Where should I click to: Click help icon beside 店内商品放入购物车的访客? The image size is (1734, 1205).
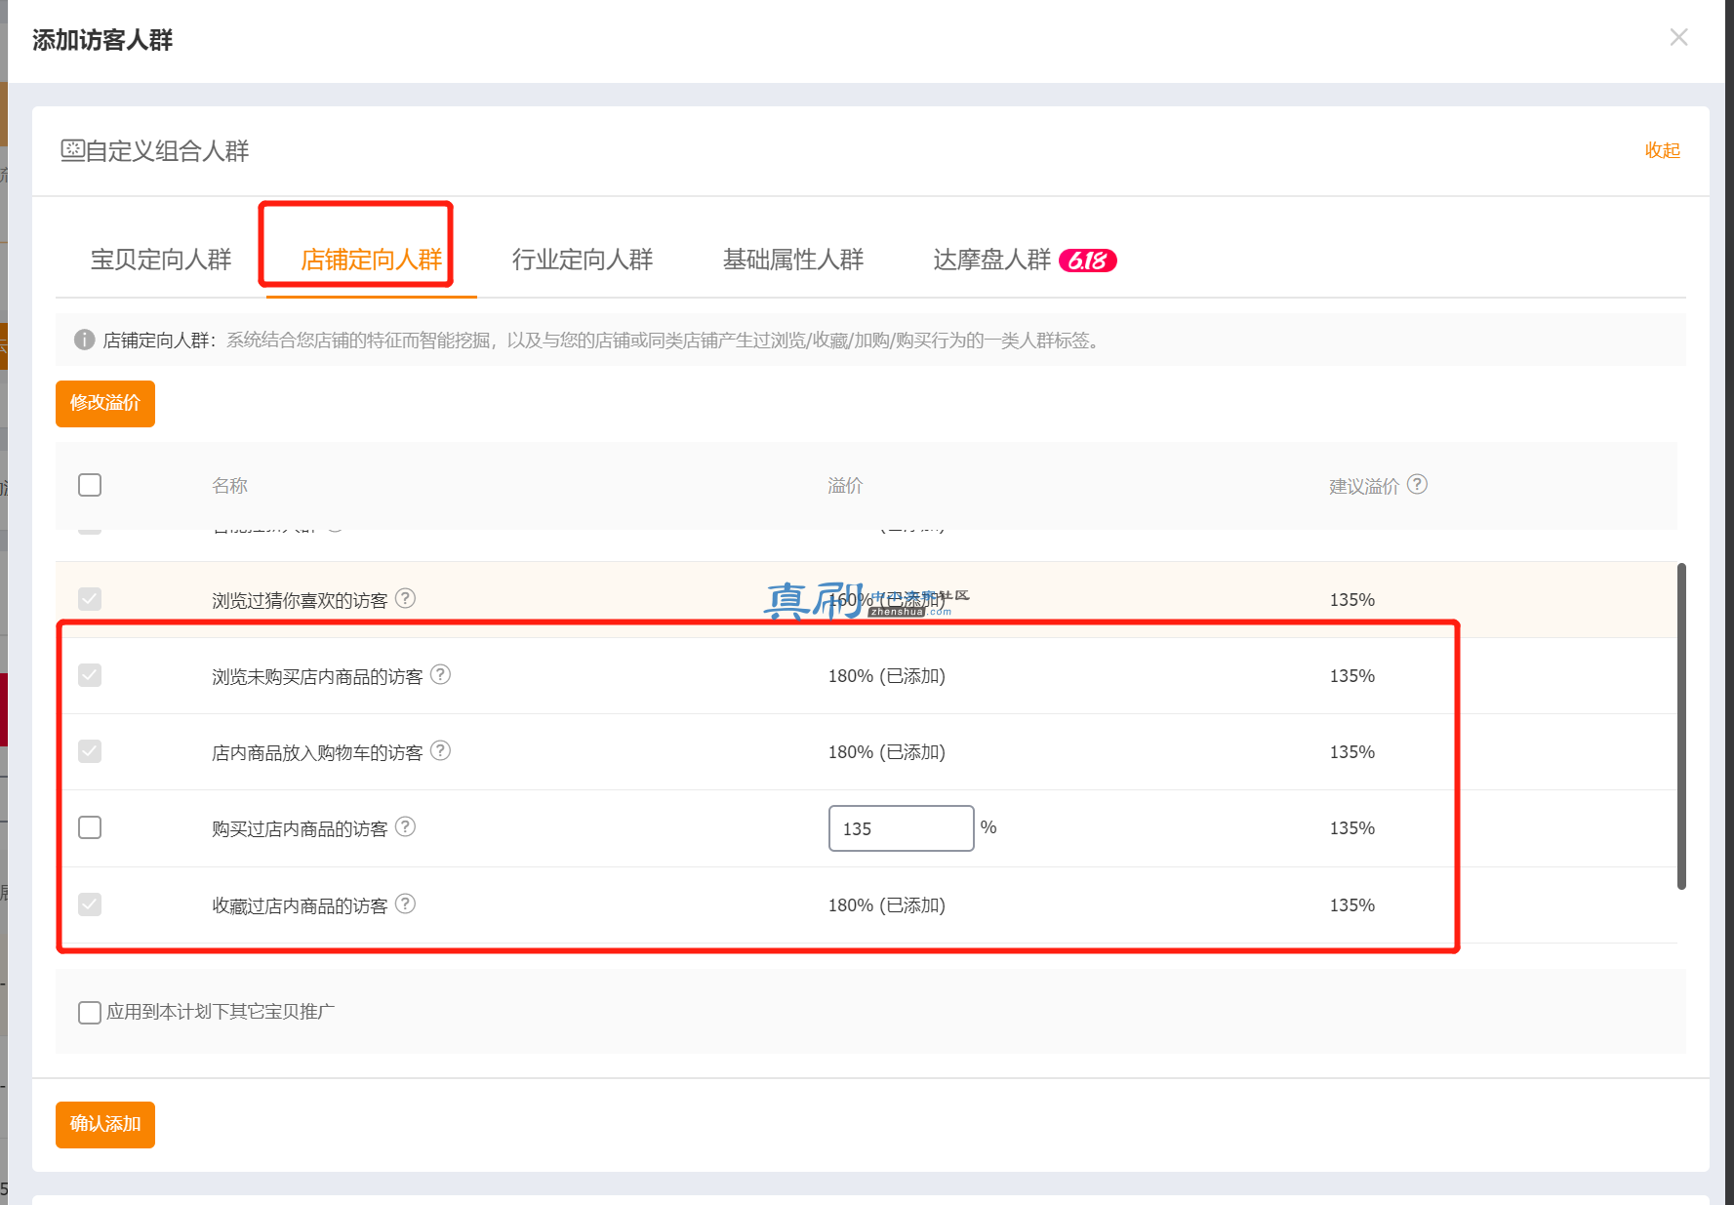[x=441, y=750]
